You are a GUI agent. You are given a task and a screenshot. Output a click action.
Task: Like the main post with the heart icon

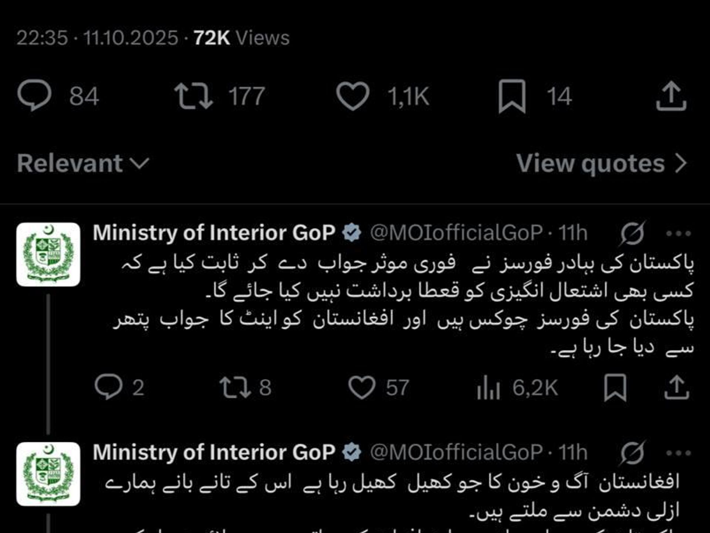coord(352,96)
